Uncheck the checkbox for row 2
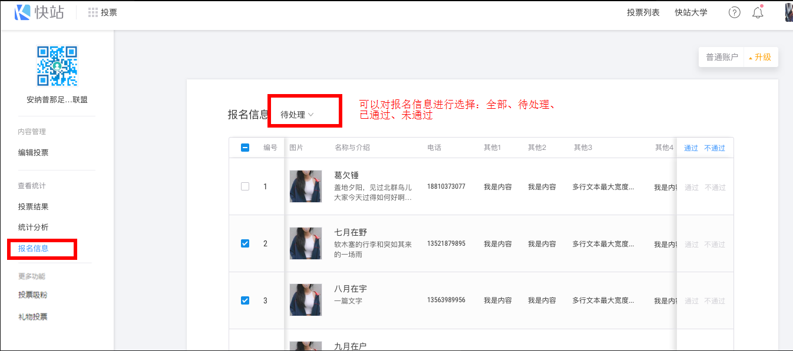This screenshot has width=793, height=351. coord(245,243)
